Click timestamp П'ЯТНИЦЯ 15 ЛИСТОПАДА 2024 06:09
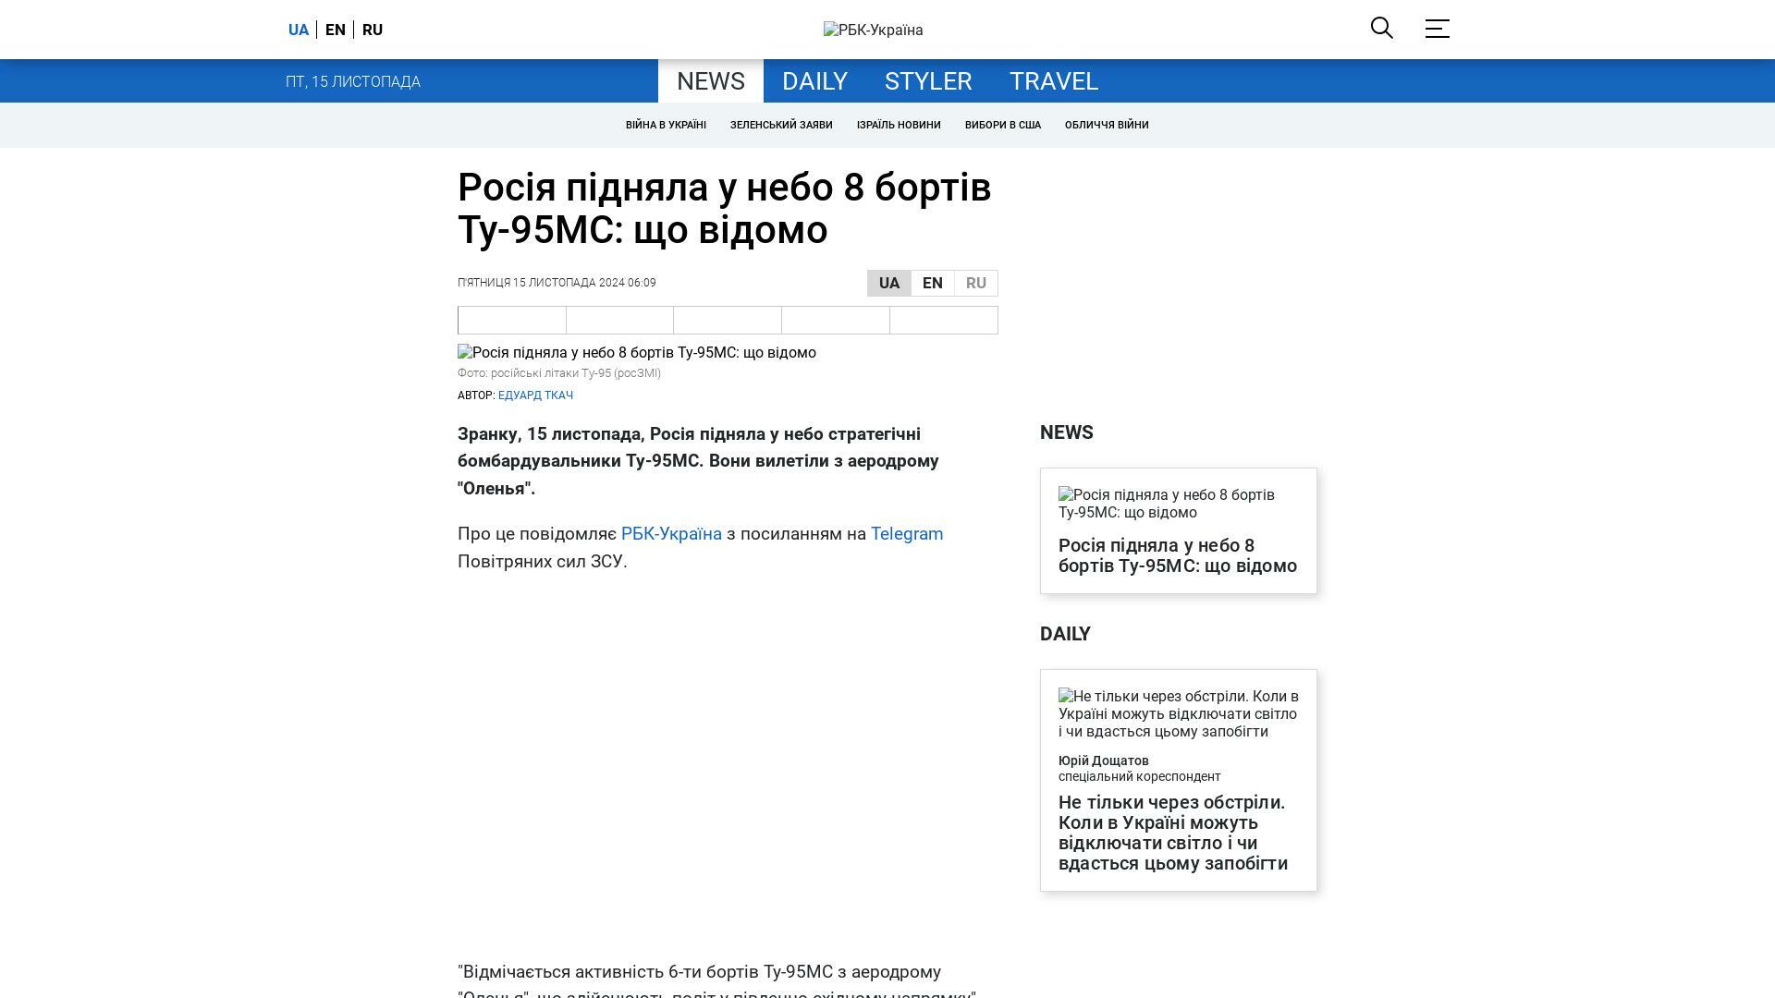 [557, 283]
